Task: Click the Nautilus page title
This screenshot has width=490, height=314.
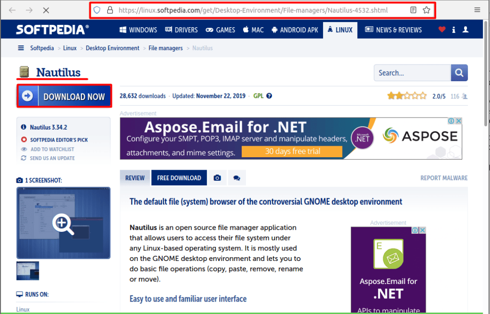Action: coord(58,73)
